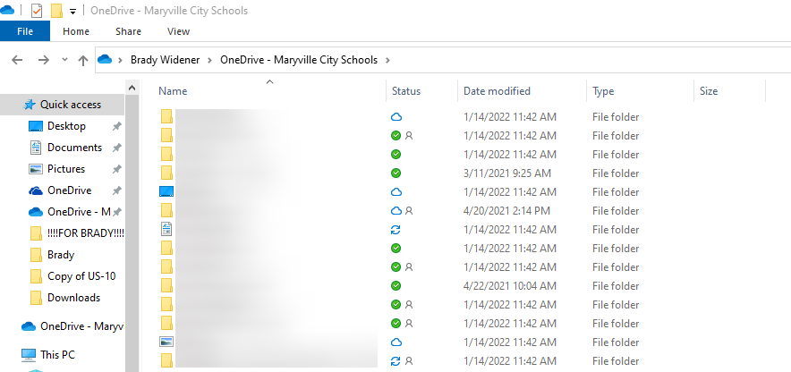Click 'File folder' on the 4/22/2021 row
The image size is (791, 372).
(x=616, y=286)
